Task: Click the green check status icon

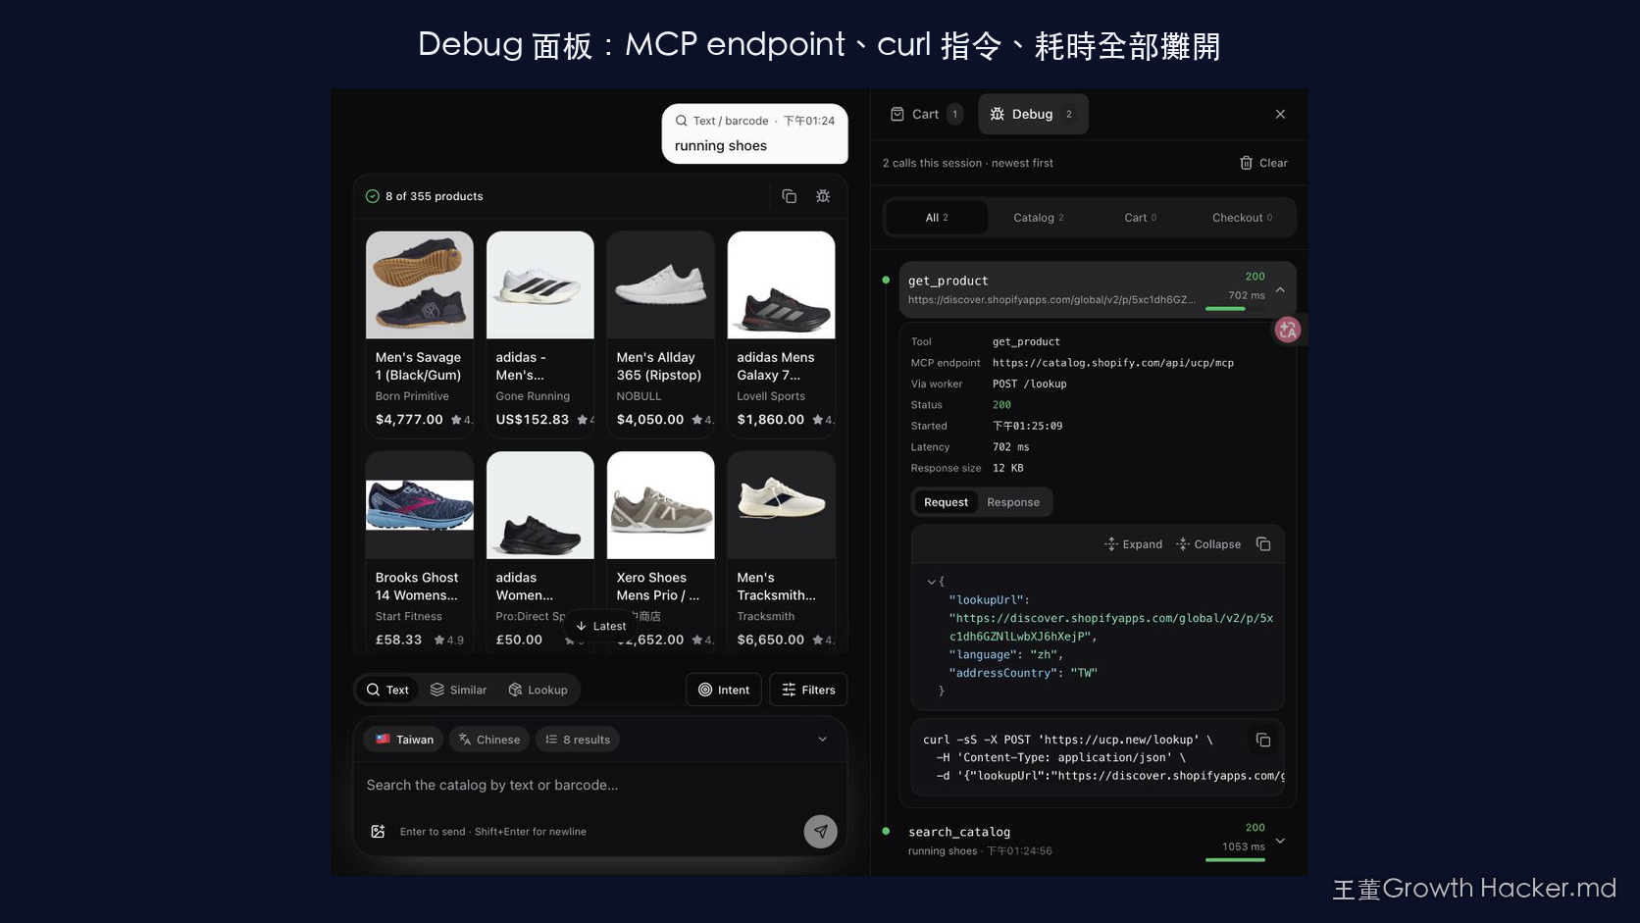Action: (373, 196)
